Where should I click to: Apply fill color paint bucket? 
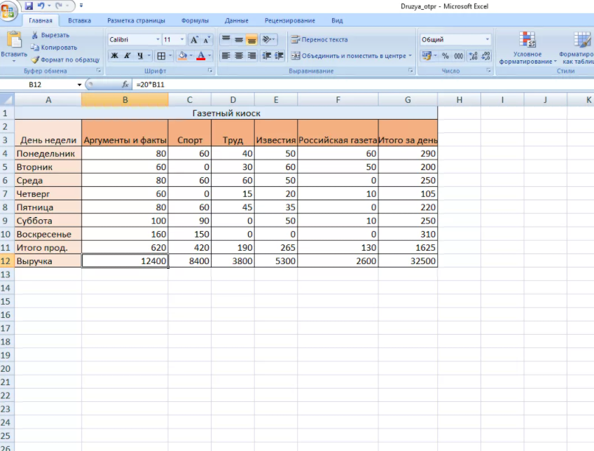click(x=183, y=55)
